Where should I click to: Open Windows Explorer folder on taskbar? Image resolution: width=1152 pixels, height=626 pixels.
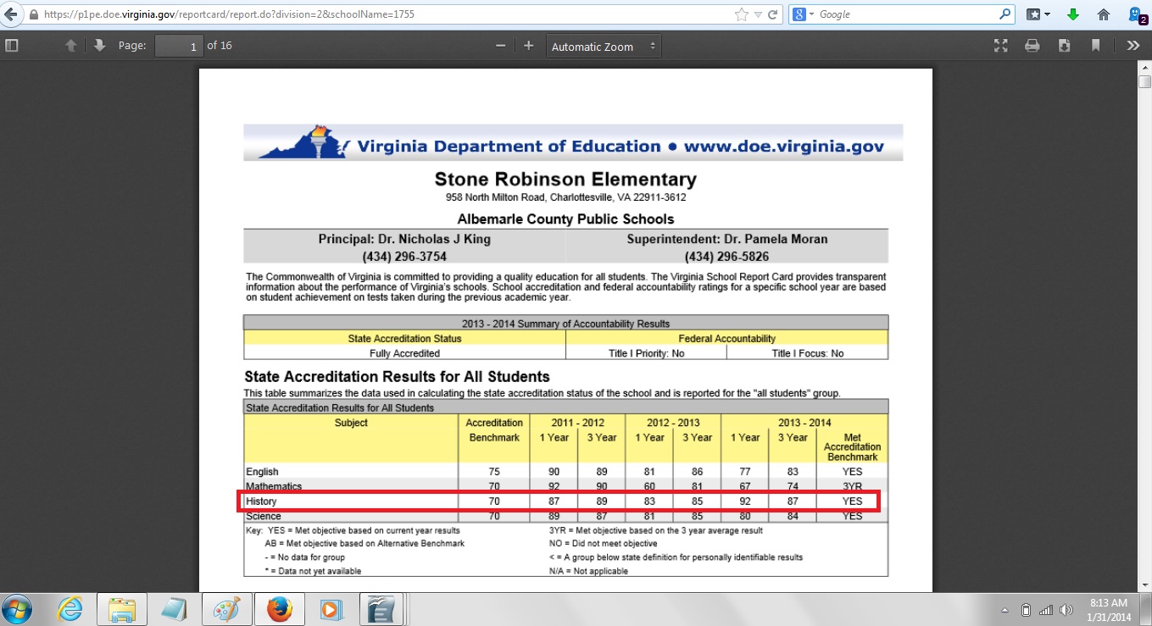(121, 609)
